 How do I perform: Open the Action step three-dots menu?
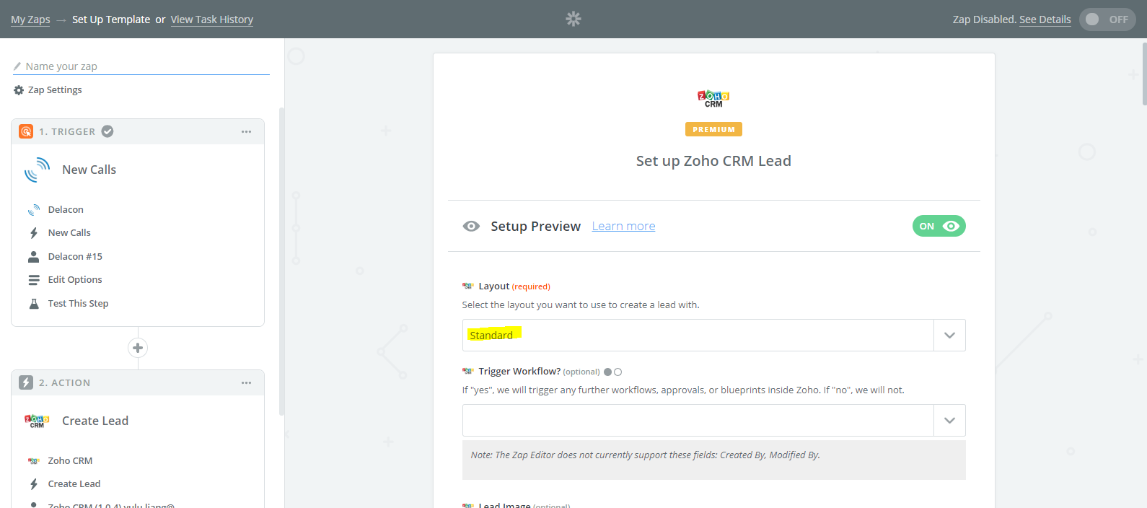click(246, 382)
